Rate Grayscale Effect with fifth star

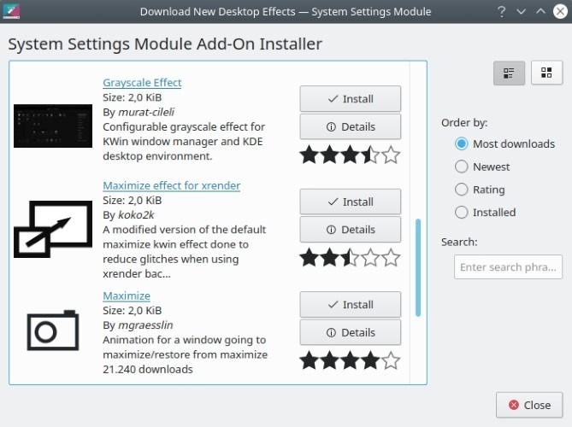pyautogui.click(x=391, y=155)
